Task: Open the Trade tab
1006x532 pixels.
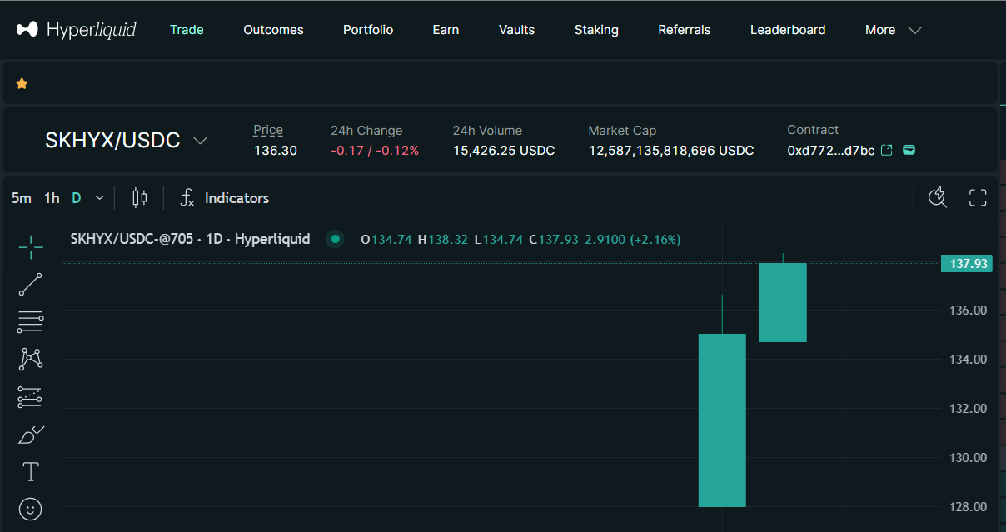Action: (x=187, y=30)
